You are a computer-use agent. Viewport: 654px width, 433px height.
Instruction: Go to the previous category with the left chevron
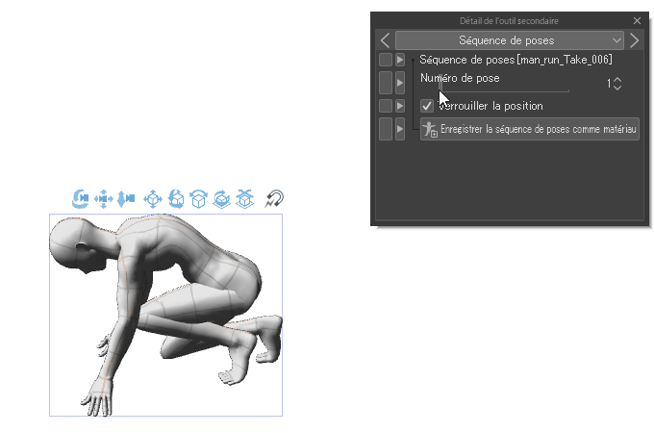click(385, 40)
